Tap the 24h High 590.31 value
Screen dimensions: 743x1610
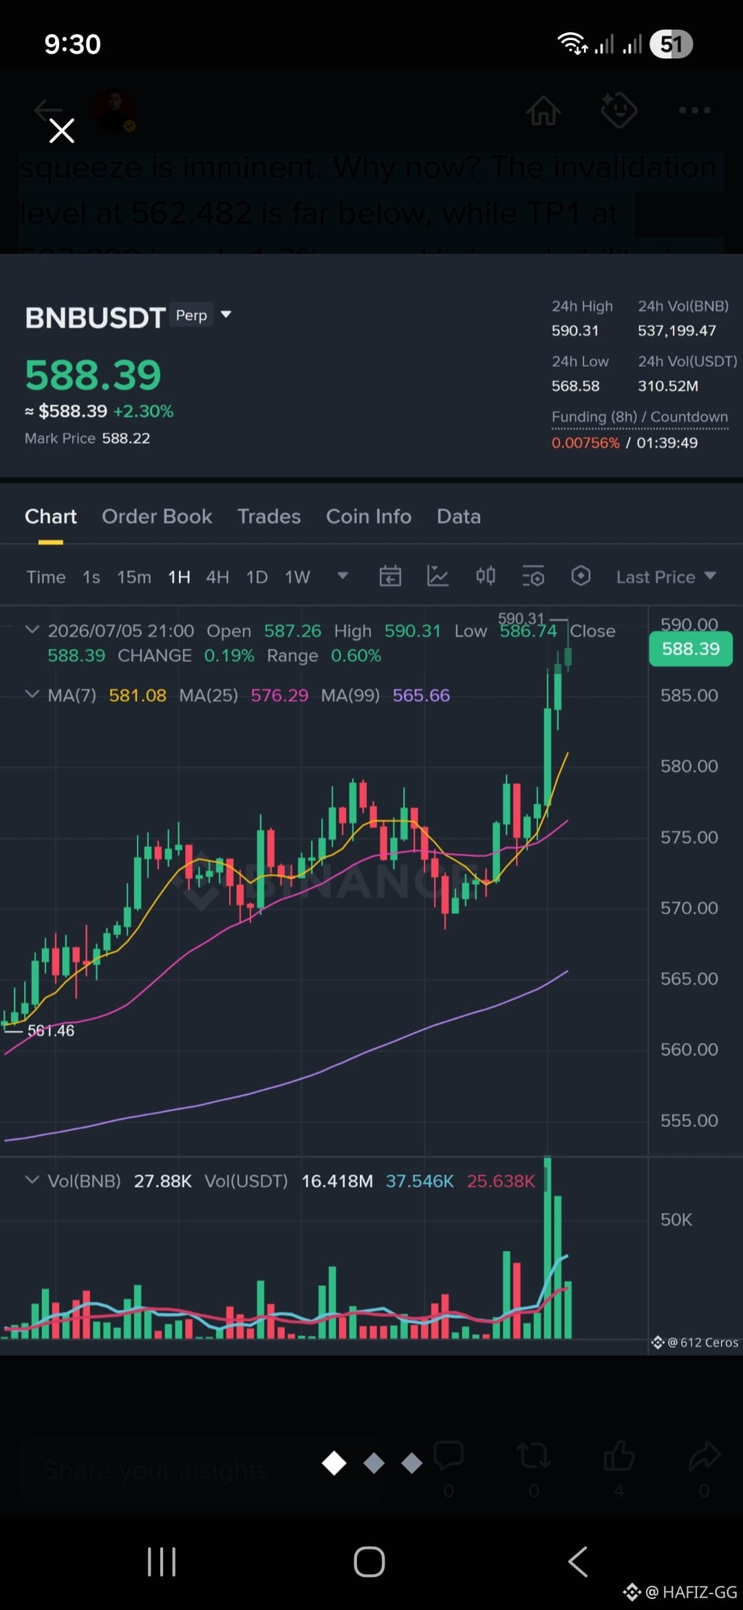[x=575, y=331]
